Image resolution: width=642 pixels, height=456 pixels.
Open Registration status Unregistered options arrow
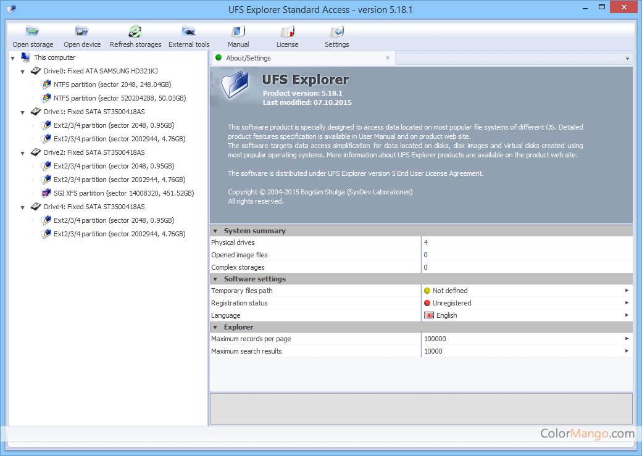coord(627,303)
